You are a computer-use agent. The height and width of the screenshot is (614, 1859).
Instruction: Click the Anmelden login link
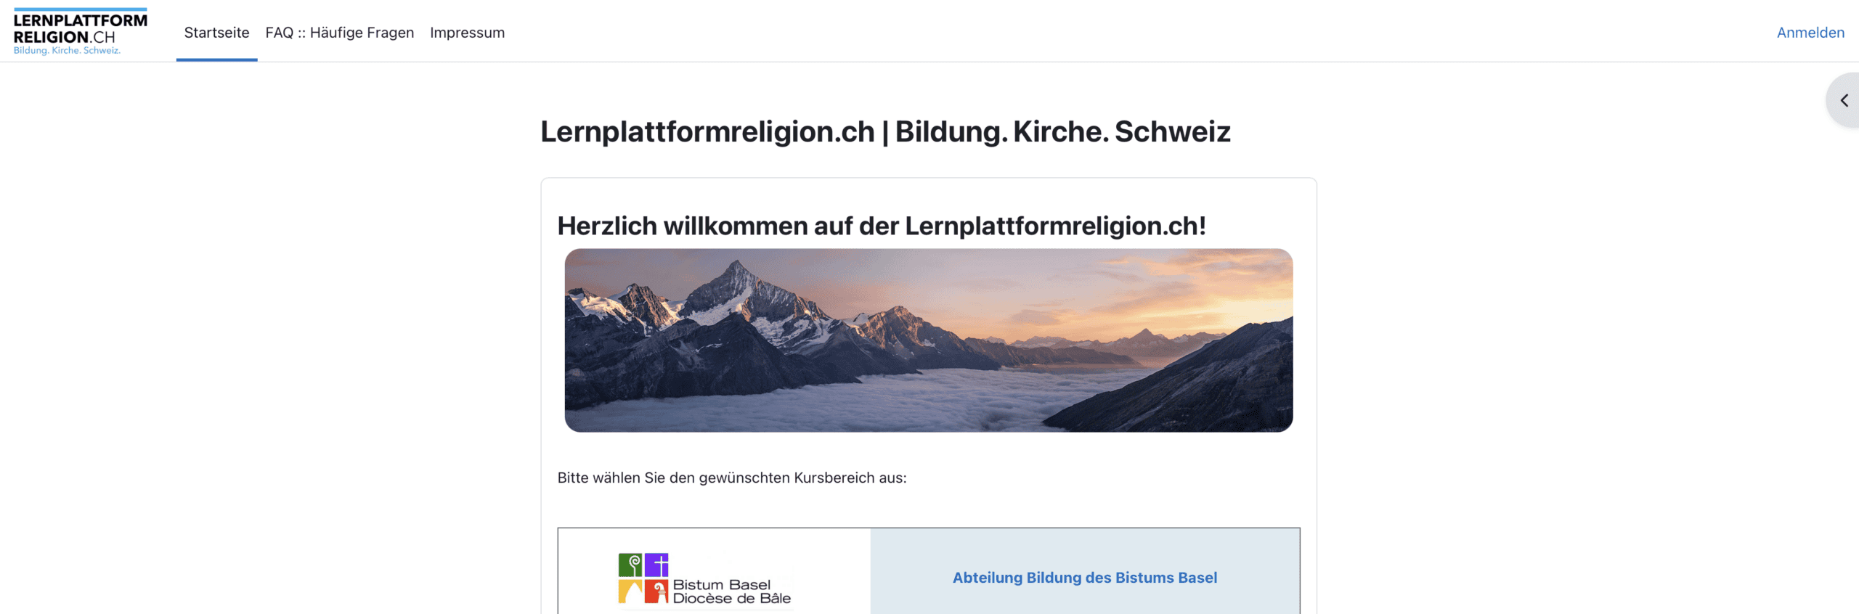pos(1810,33)
